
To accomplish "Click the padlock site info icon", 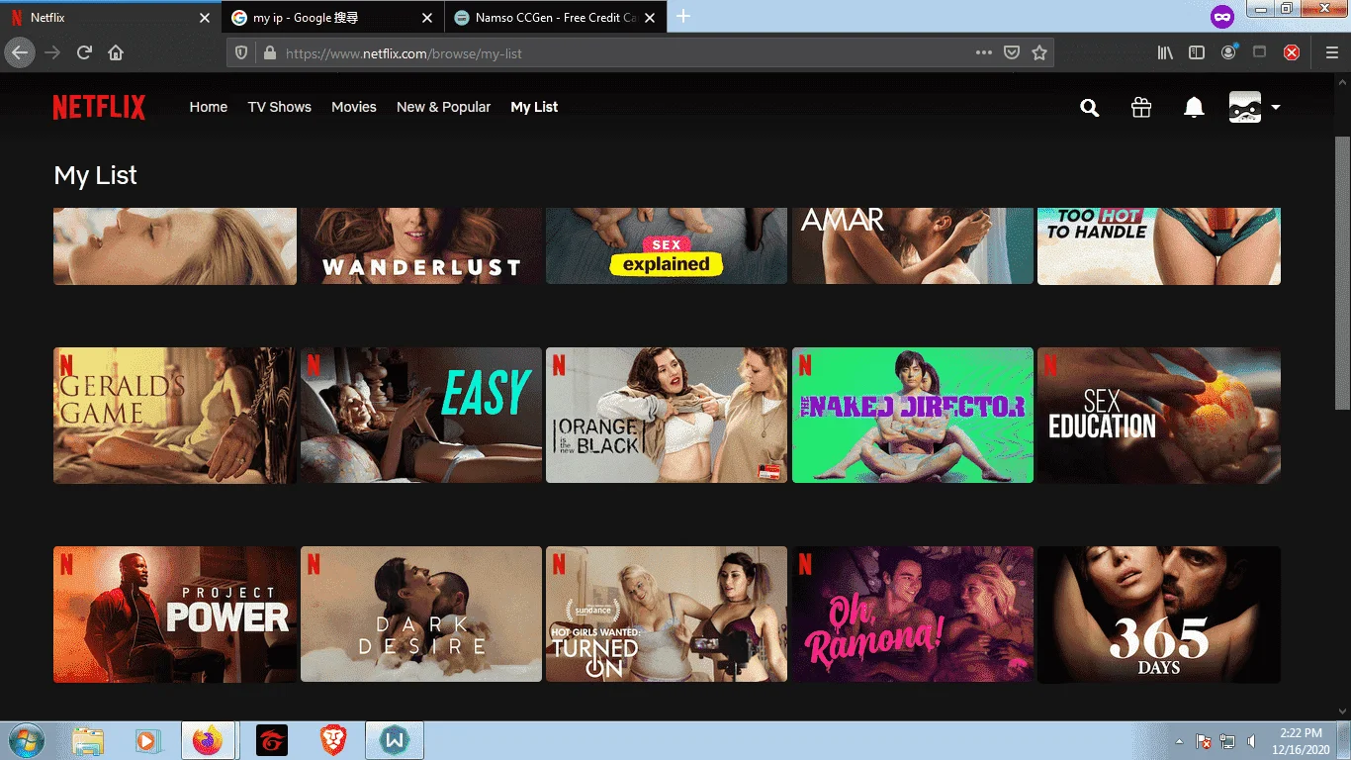I will (x=268, y=53).
